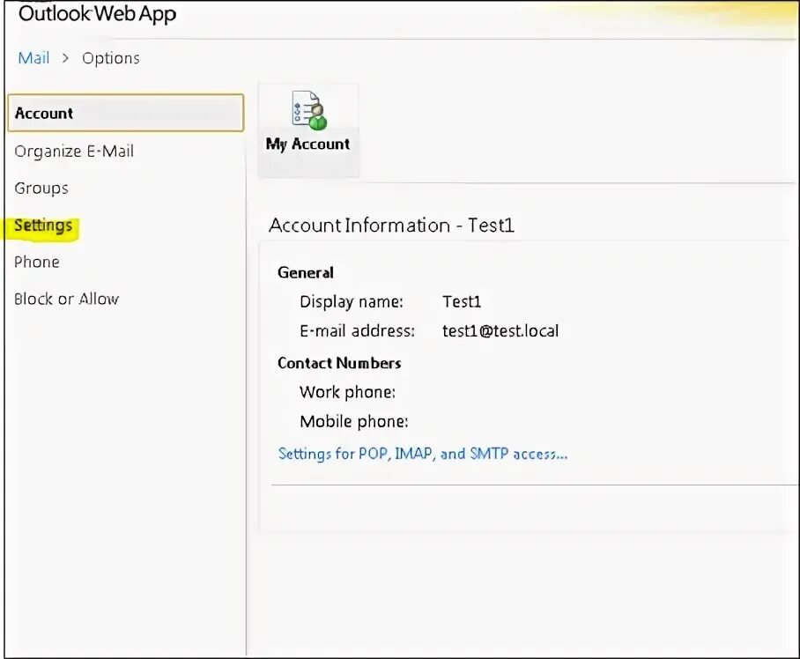The image size is (800, 659).
Task: Click the General section heading
Action: click(x=305, y=272)
